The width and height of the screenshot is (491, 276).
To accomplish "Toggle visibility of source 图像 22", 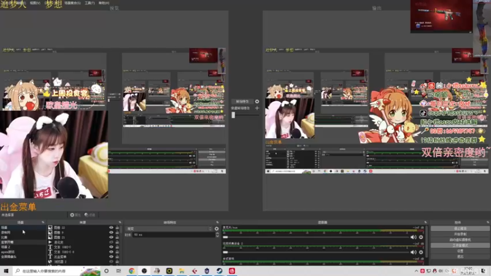I will coord(111,228).
